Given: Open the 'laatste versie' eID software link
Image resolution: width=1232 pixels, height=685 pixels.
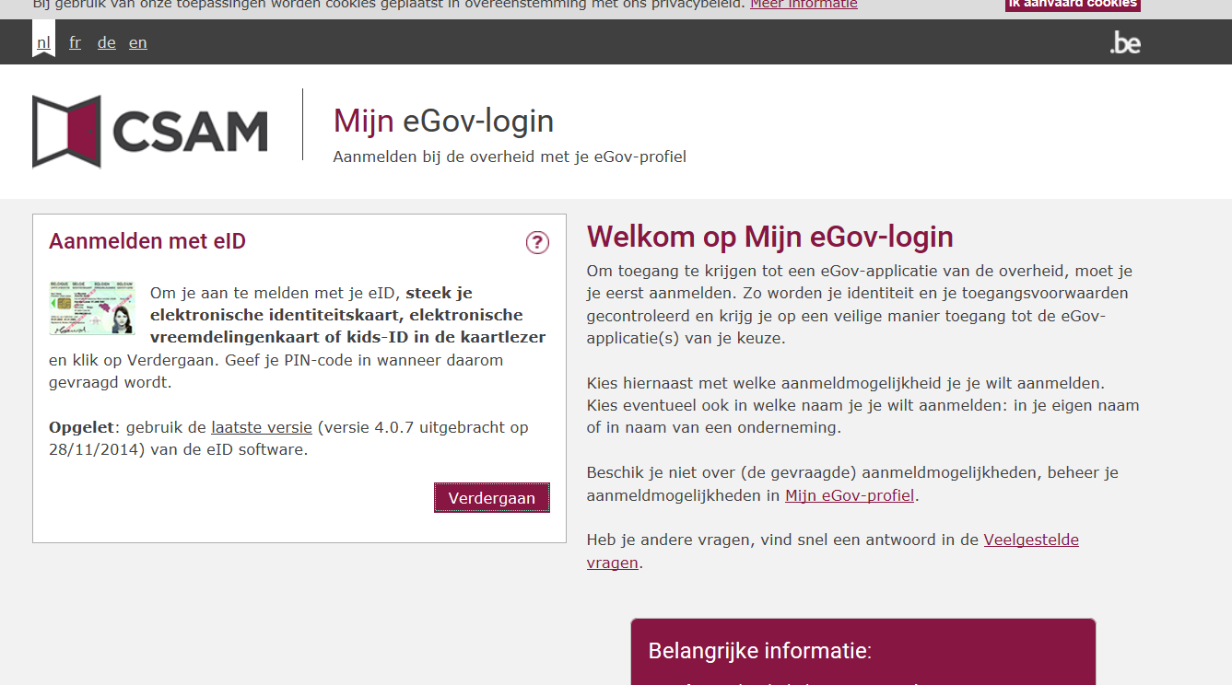Looking at the screenshot, I should tap(262, 427).
